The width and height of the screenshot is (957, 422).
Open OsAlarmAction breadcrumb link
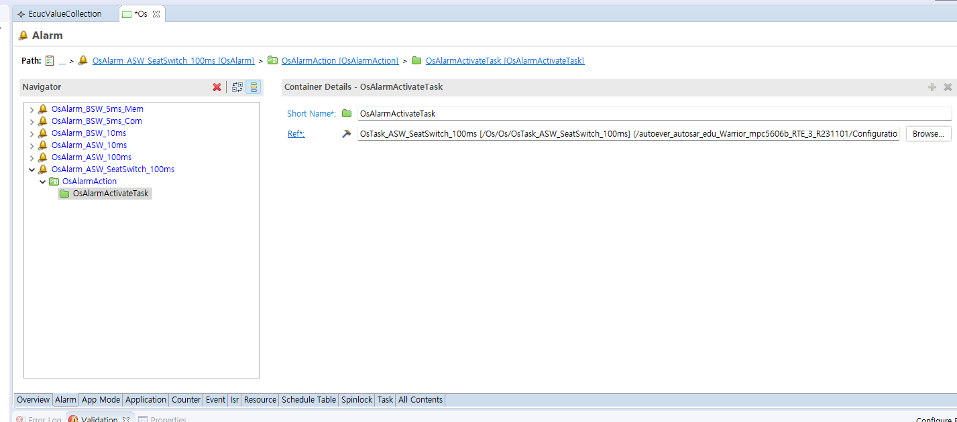[x=340, y=61]
